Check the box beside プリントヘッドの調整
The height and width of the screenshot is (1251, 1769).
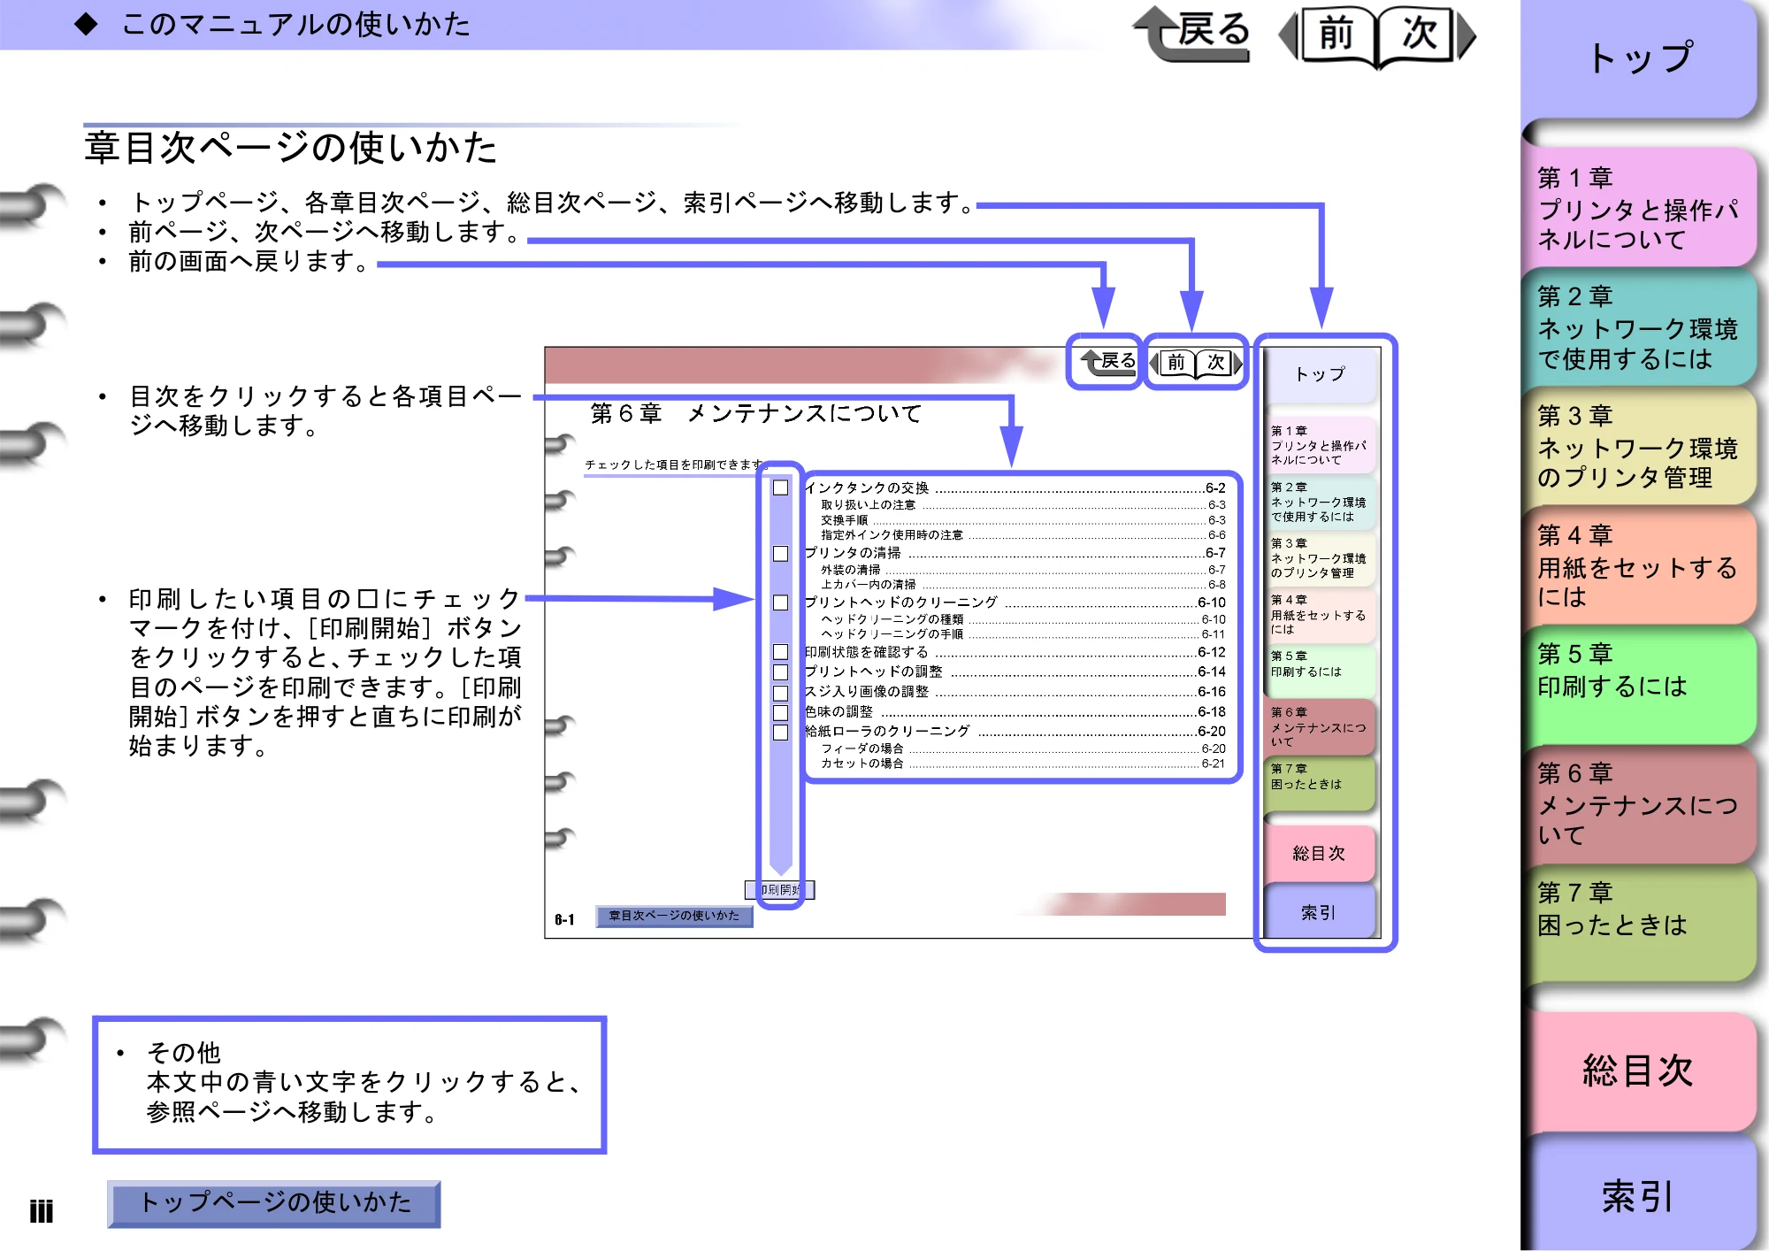[x=780, y=672]
